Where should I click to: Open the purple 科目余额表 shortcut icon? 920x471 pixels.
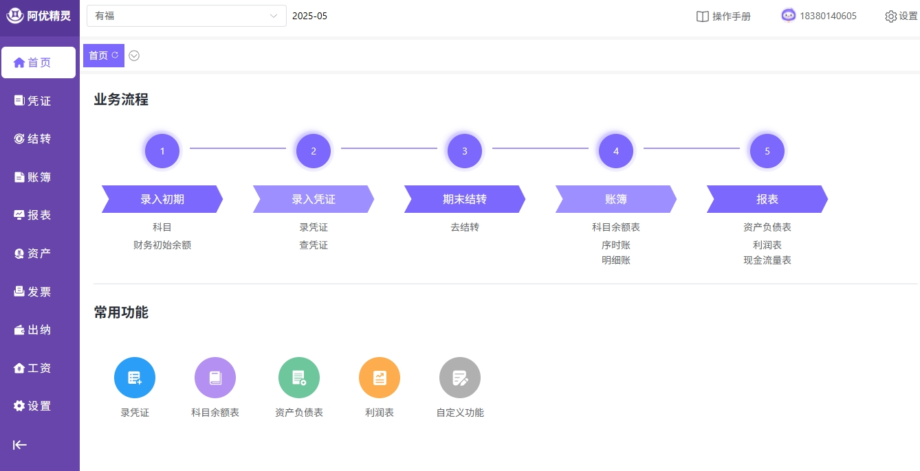coord(215,378)
